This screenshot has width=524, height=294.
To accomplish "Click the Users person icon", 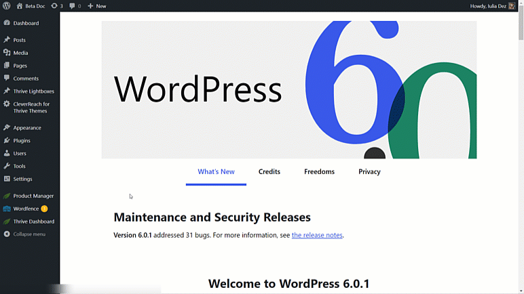I will (7, 153).
